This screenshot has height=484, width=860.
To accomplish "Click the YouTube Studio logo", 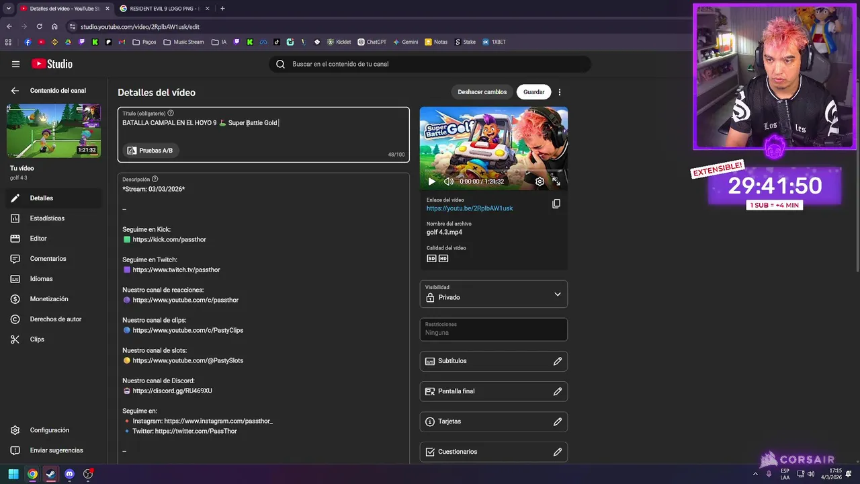I will [52, 64].
